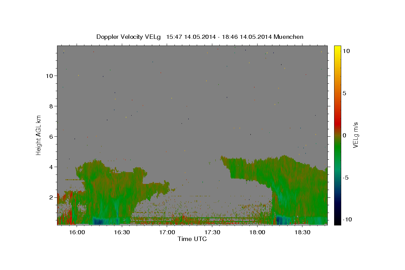
Task: Click the '18:30' time axis label
Action: [302, 233]
